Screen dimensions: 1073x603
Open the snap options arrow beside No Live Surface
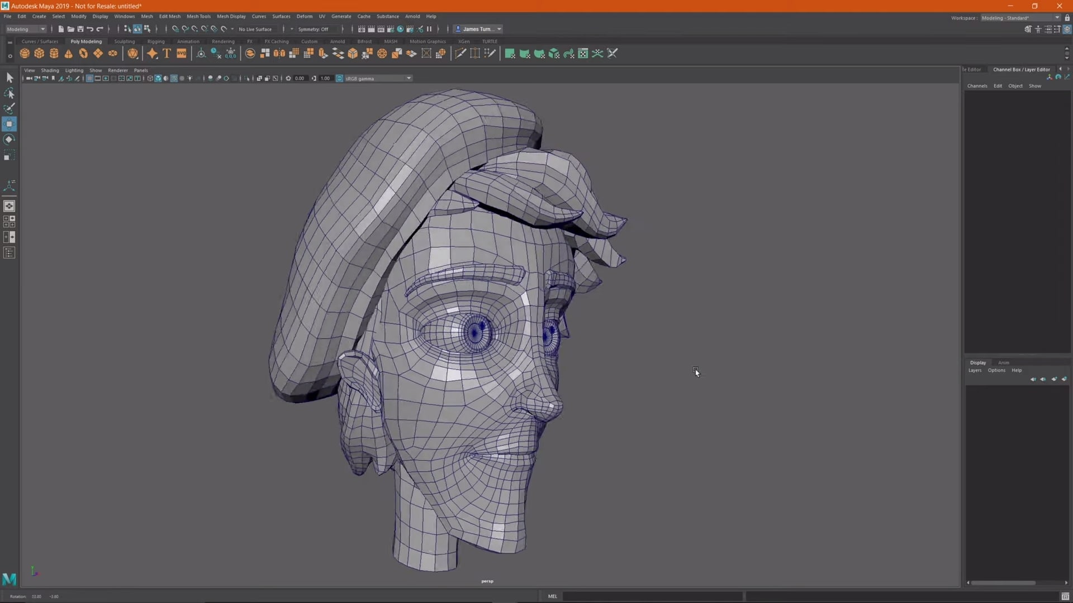click(x=232, y=29)
